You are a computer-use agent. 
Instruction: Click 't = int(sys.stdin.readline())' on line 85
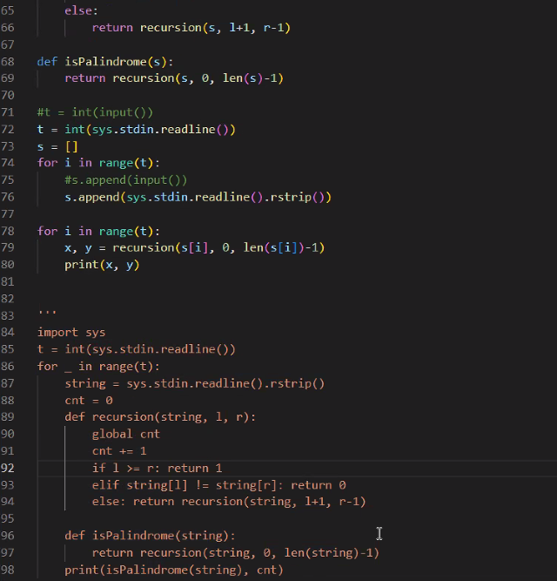pos(136,349)
